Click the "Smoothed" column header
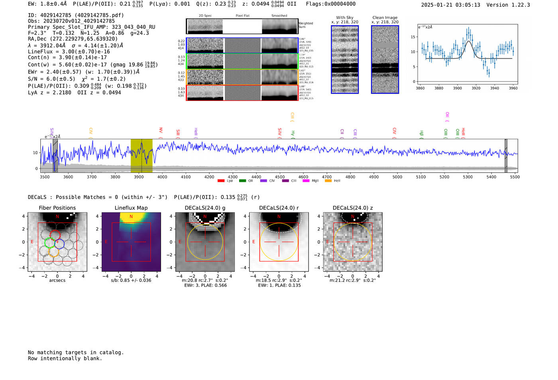Image resolution: width=558 pixels, height=380 pixels. coord(279,16)
